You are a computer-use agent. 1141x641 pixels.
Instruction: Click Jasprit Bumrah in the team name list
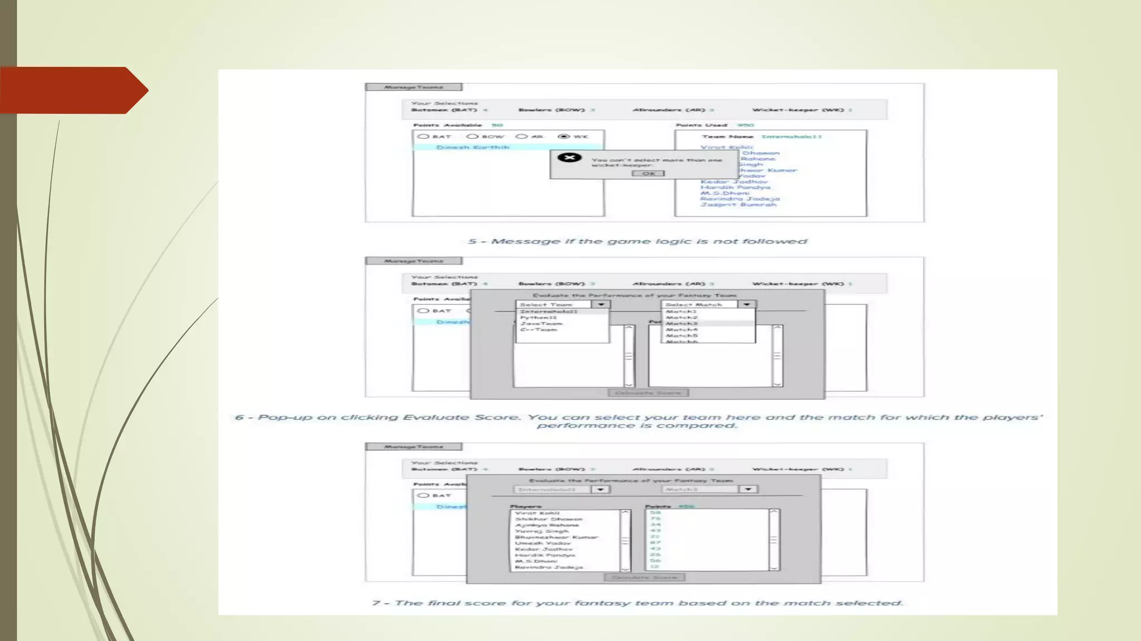click(738, 205)
